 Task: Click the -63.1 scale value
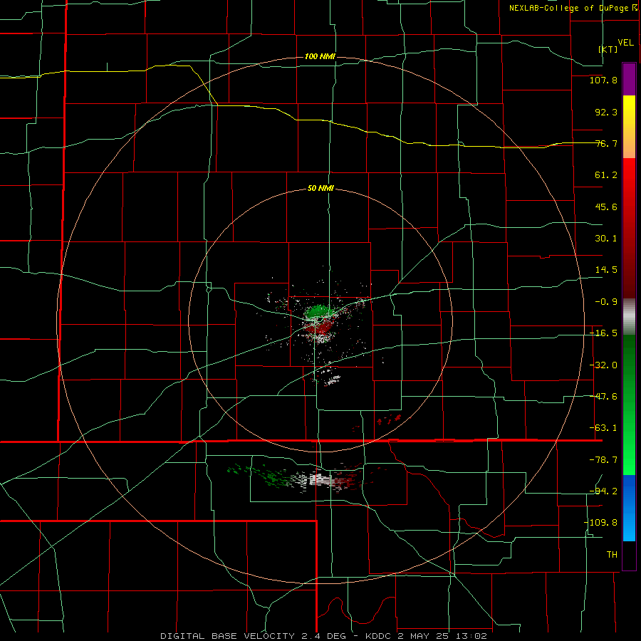603,428
